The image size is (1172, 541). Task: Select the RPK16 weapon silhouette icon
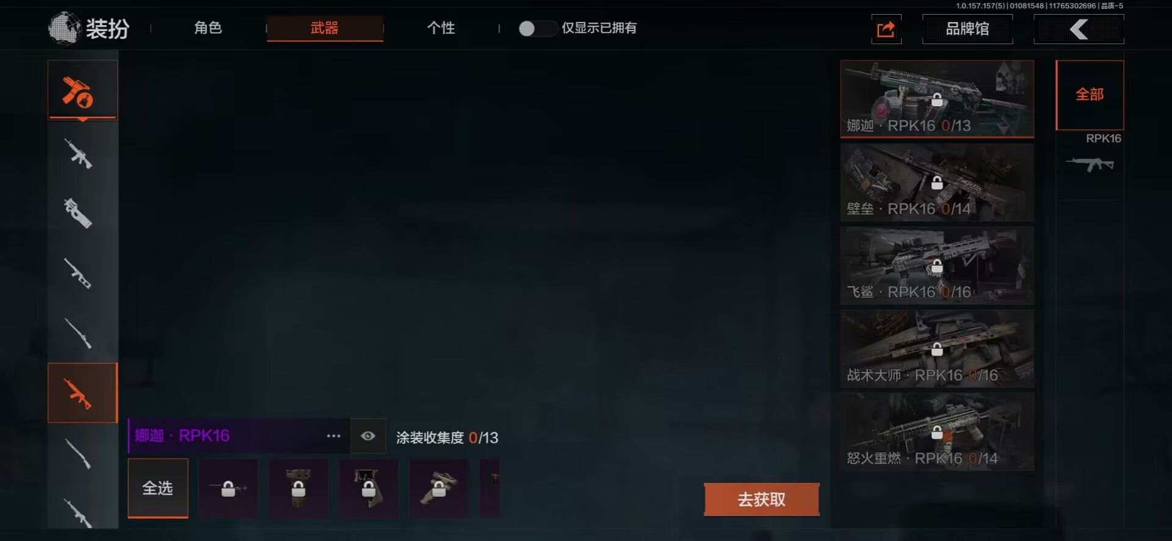point(1090,164)
